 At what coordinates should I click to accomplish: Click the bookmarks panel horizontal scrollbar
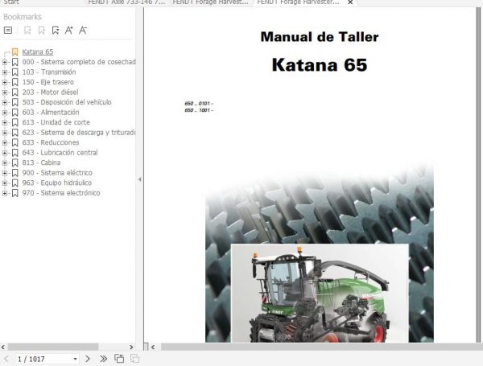pyautogui.click(x=53, y=347)
